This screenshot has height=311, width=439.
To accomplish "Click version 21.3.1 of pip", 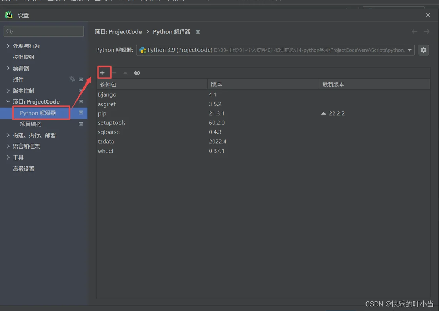I will point(217,113).
